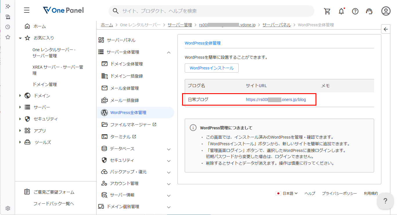Open help via the question mark icon

point(355,11)
